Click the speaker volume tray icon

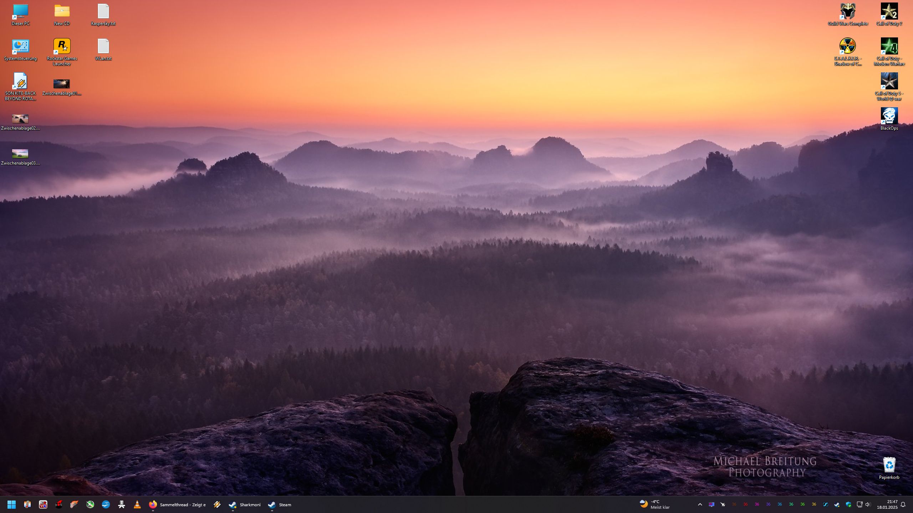pos(868,504)
